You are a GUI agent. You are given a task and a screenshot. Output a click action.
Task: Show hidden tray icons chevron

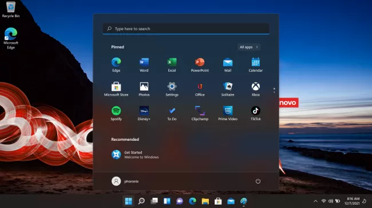coord(315,201)
